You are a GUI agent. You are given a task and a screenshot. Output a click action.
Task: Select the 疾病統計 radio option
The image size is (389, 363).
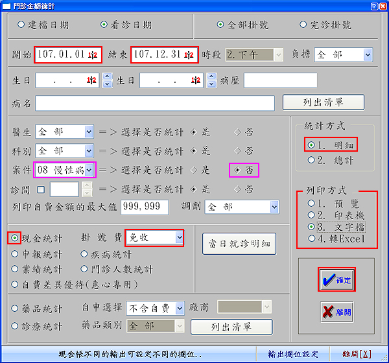click(x=85, y=254)
